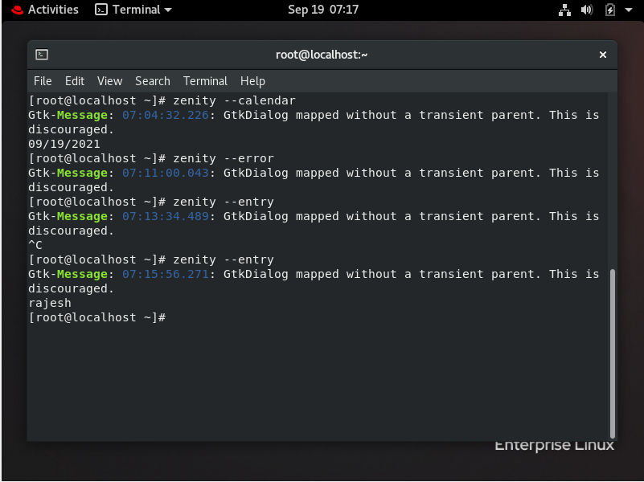Open the View menu

tap(109, 80)
